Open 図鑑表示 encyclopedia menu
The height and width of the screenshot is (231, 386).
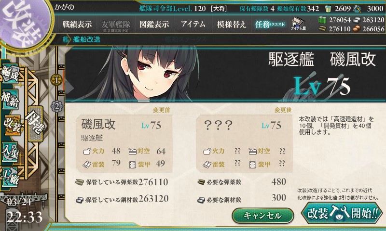point(154,24)
